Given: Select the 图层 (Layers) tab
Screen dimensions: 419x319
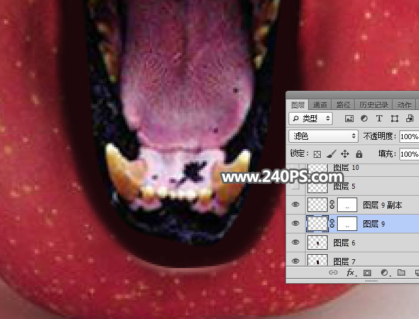Looking at the screenshot, I should coord(297,105).
